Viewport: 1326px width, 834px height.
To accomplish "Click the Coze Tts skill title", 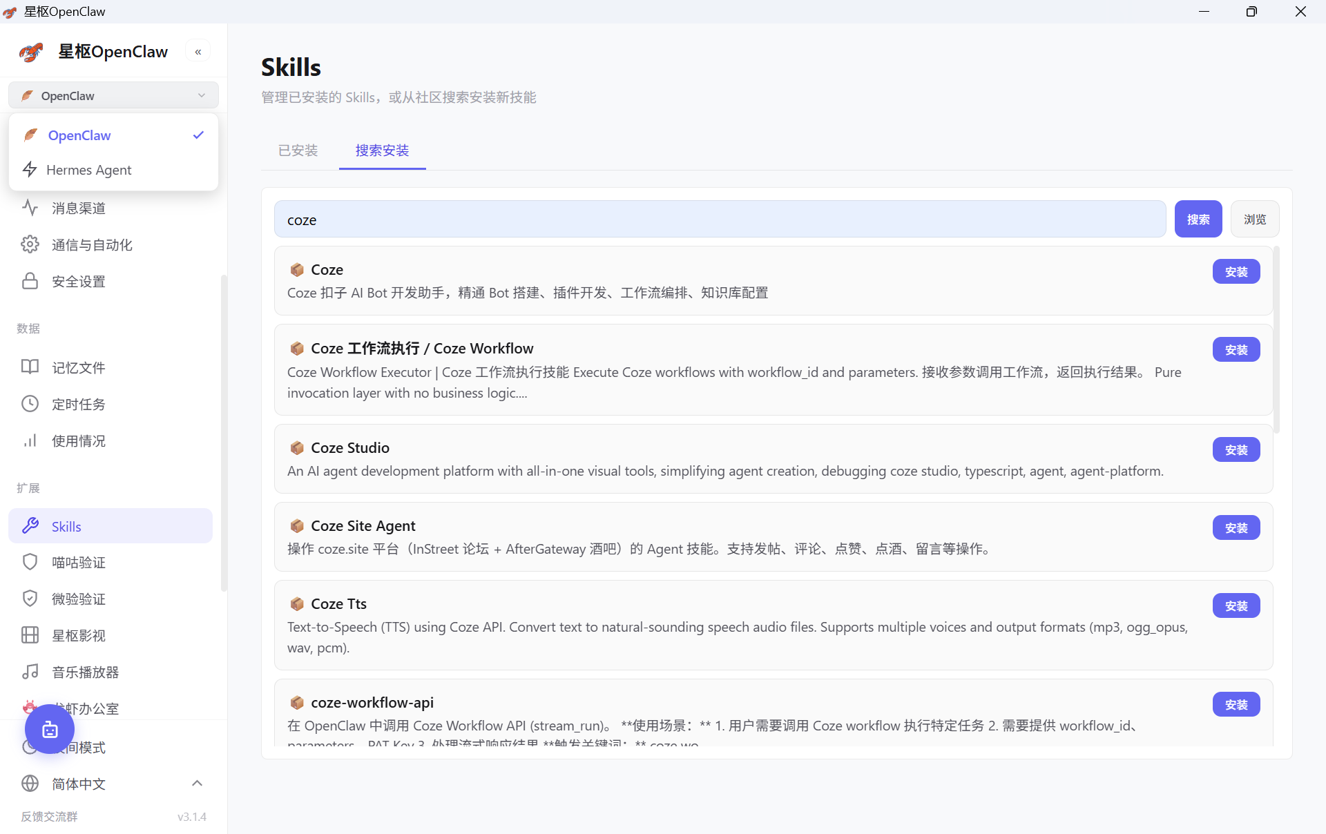I will click(x=338, y=603).
